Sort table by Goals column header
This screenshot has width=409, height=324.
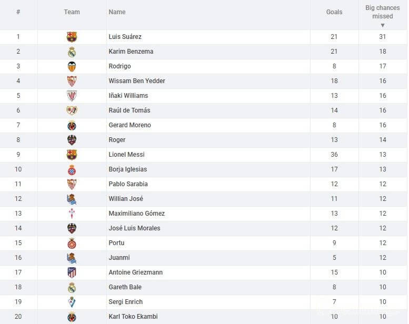coord(334,12)
